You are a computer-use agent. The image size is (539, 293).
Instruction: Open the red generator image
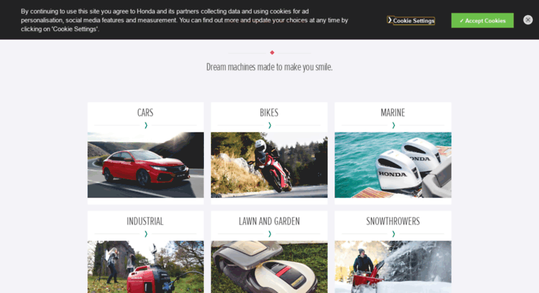click(x=146, y=267)
